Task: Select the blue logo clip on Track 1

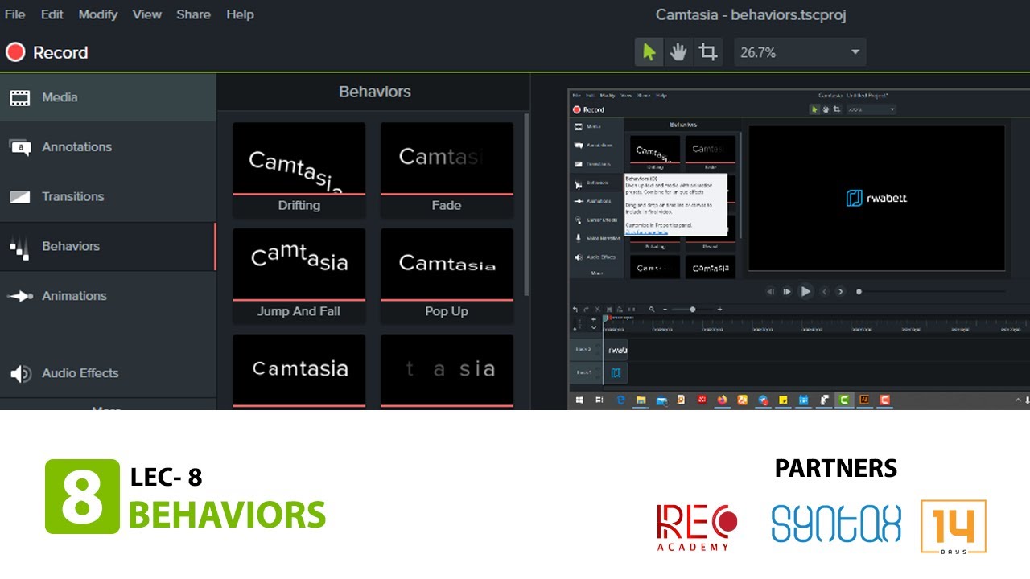Action: pyautogui.click(x=617, y=372)
